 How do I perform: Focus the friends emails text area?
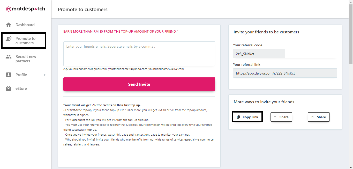pos(139,54)
